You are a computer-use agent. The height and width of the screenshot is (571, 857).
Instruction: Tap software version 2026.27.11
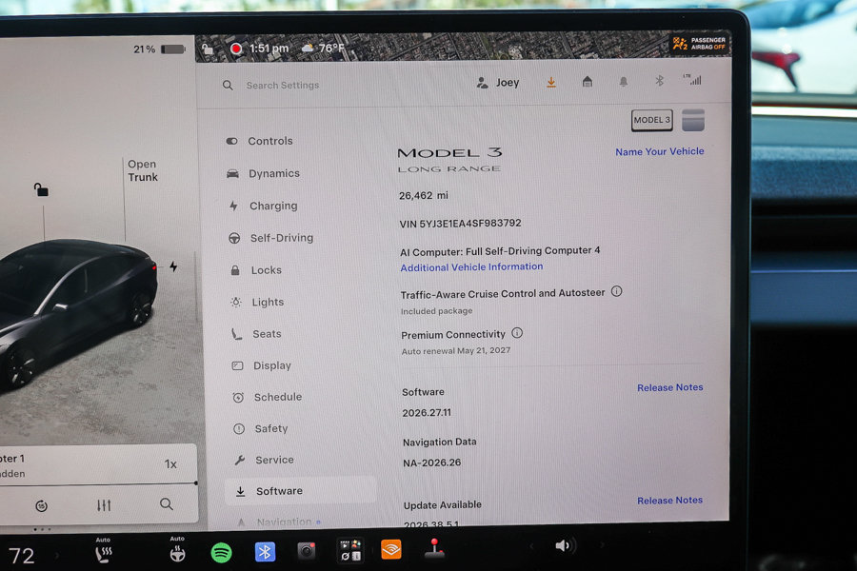coord(427,412)
